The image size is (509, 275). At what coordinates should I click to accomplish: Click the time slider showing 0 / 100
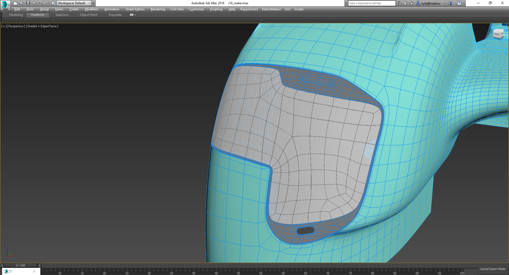21,265
